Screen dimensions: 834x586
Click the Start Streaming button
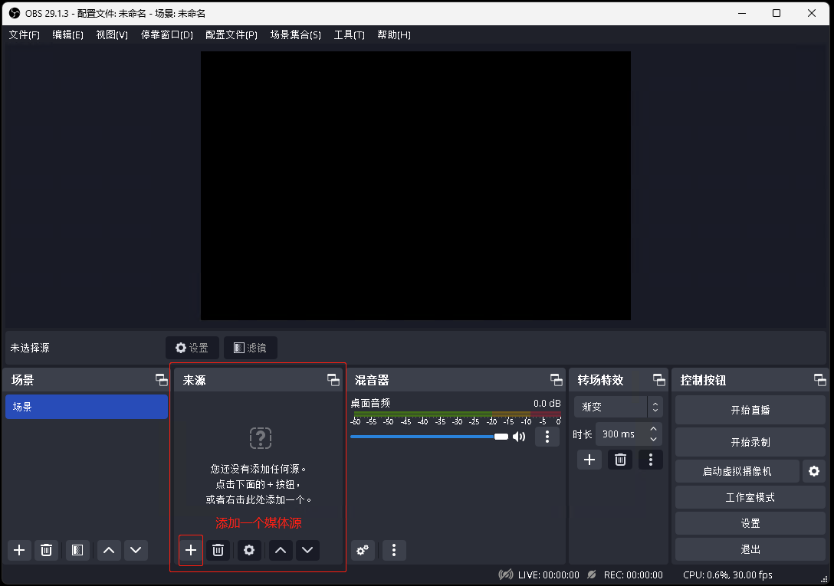[750, 410]
